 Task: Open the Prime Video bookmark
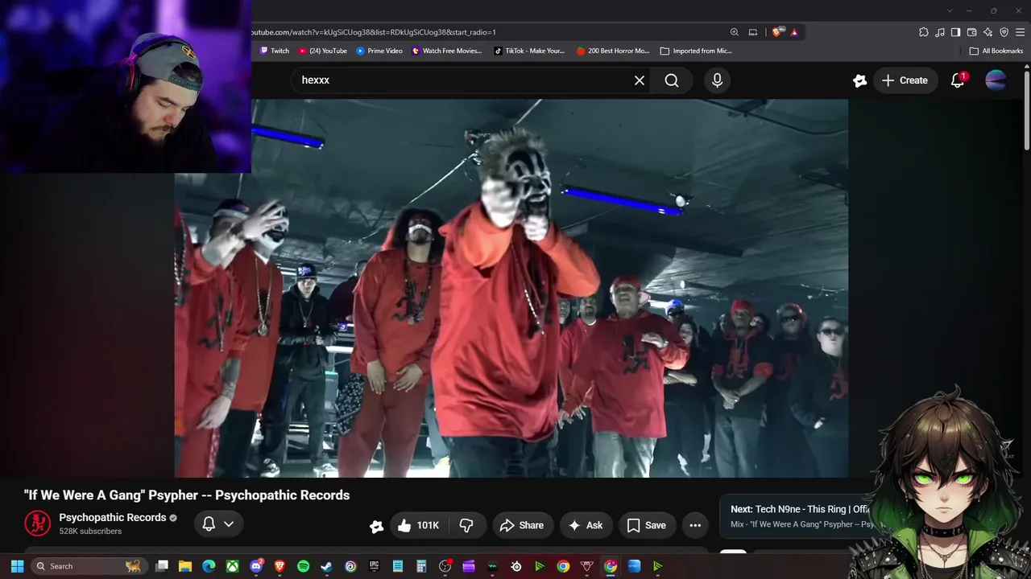pos(379,51)
